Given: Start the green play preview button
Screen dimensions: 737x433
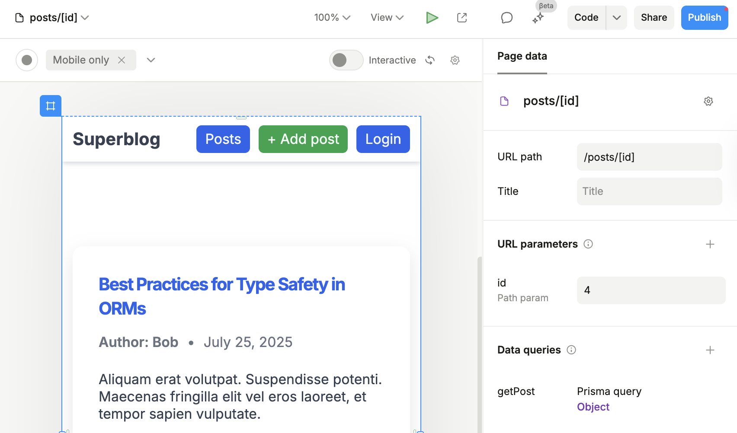Looking at the screenshot, I should click(432, 18).
